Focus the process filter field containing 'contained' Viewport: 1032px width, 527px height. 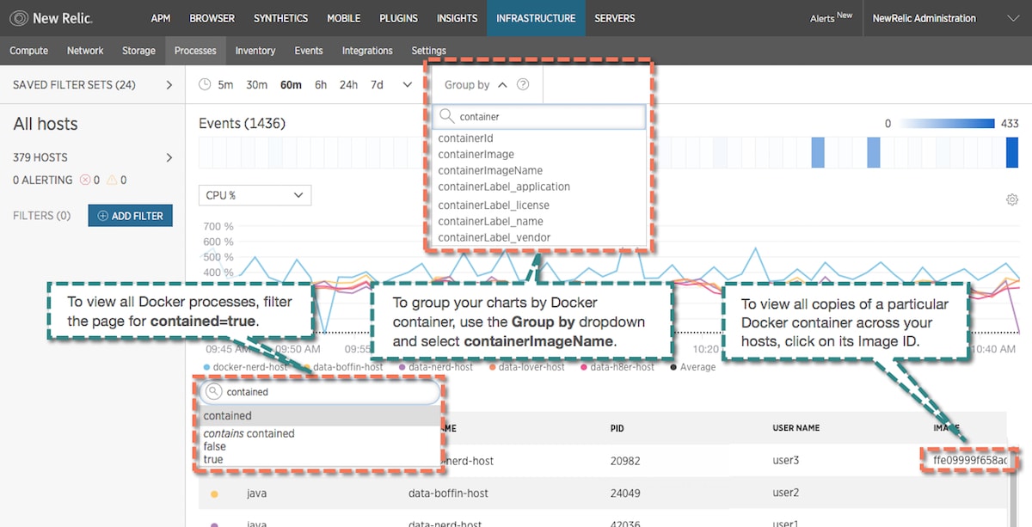320,392
